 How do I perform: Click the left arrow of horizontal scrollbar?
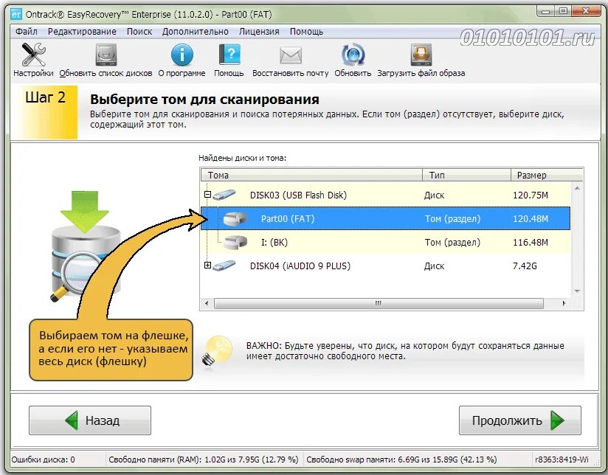(207, 303)
